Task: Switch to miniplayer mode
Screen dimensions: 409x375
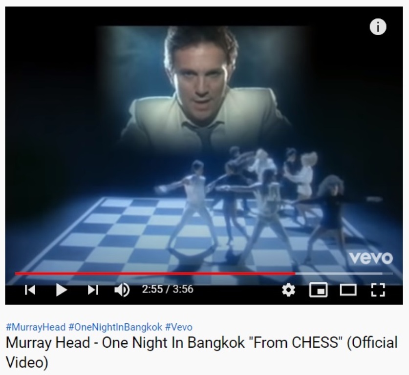Action: point(318,290)
